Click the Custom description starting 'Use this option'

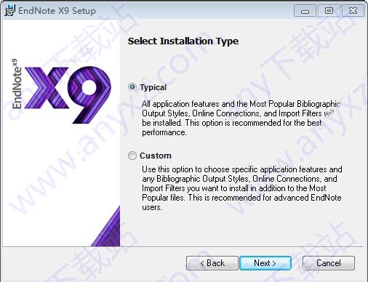(x=242, y=188)
